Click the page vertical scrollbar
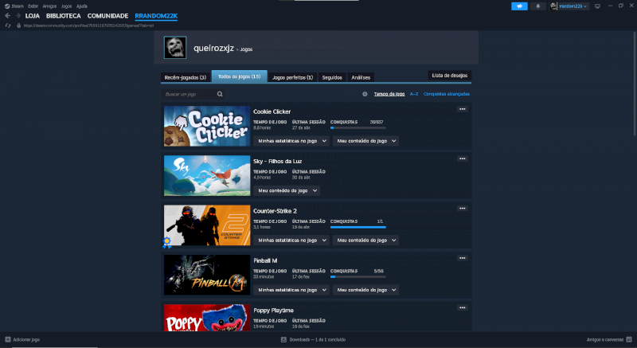 click(635, 84)
